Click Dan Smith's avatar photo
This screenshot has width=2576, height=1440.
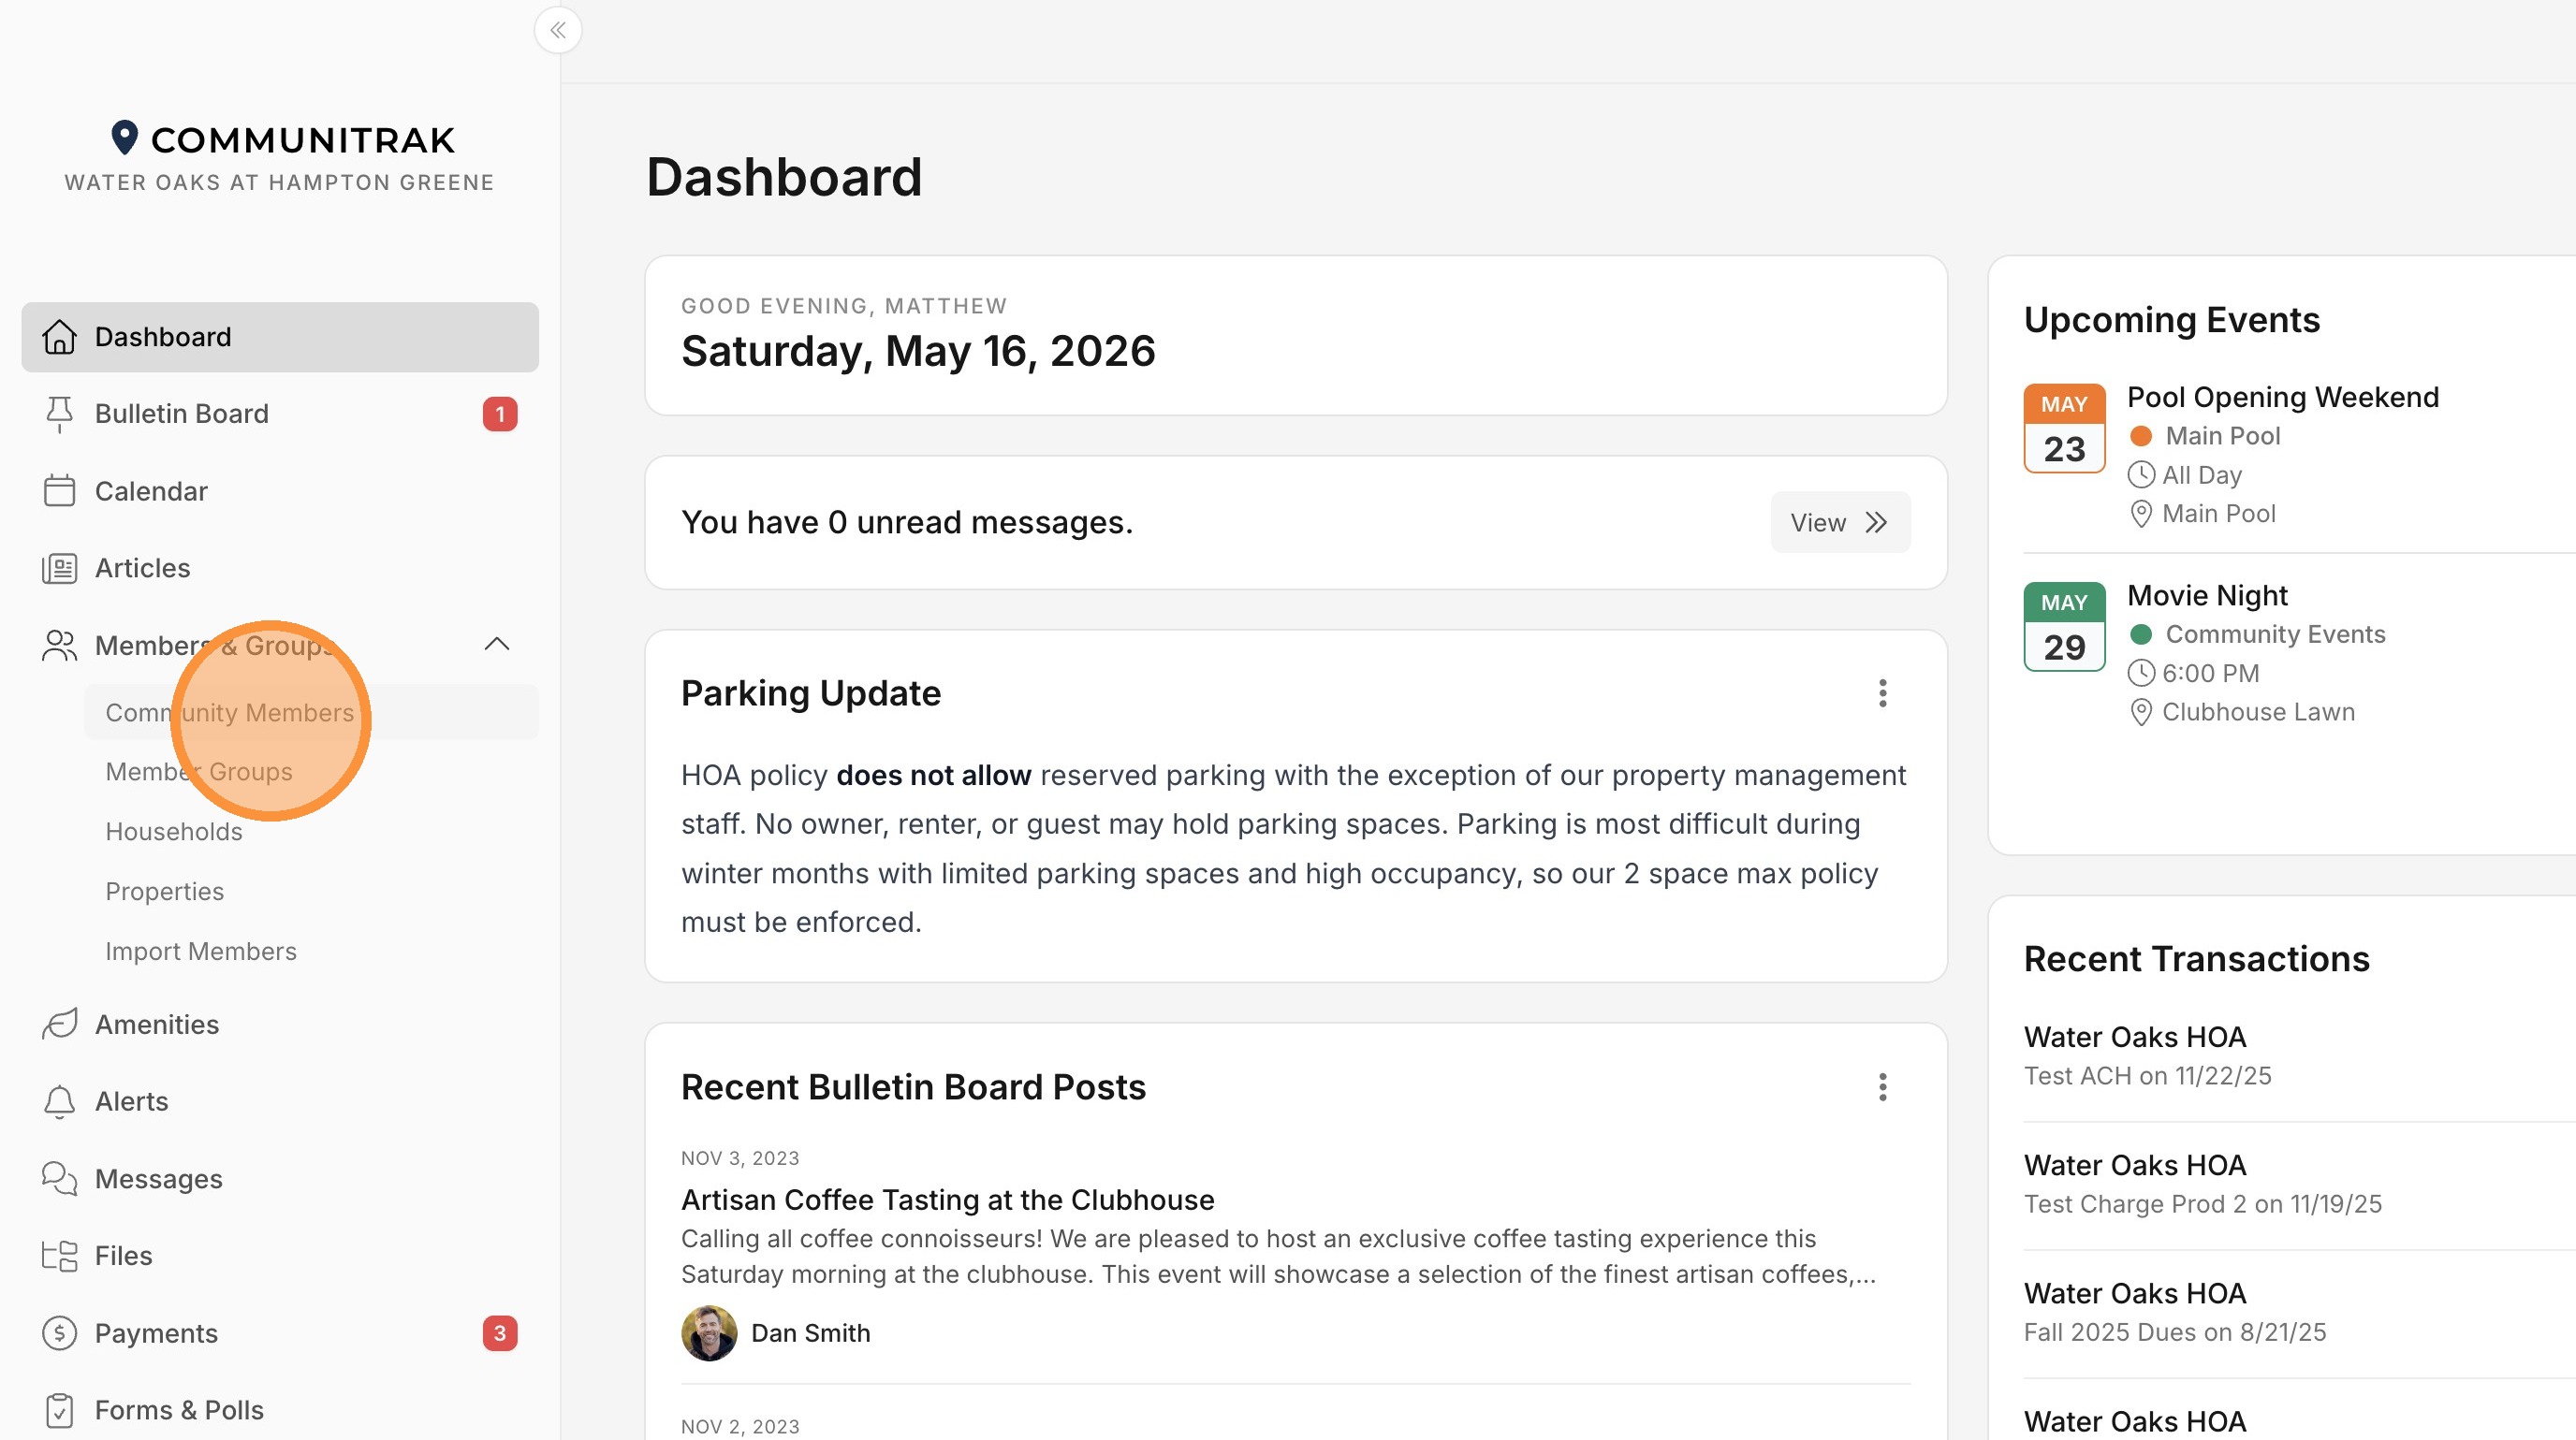pos(709,1333)
